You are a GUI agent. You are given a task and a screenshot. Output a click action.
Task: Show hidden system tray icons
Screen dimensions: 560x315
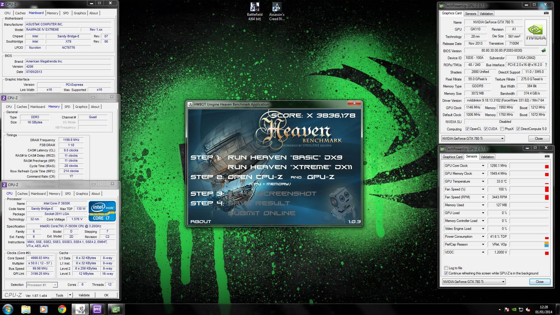500,309
